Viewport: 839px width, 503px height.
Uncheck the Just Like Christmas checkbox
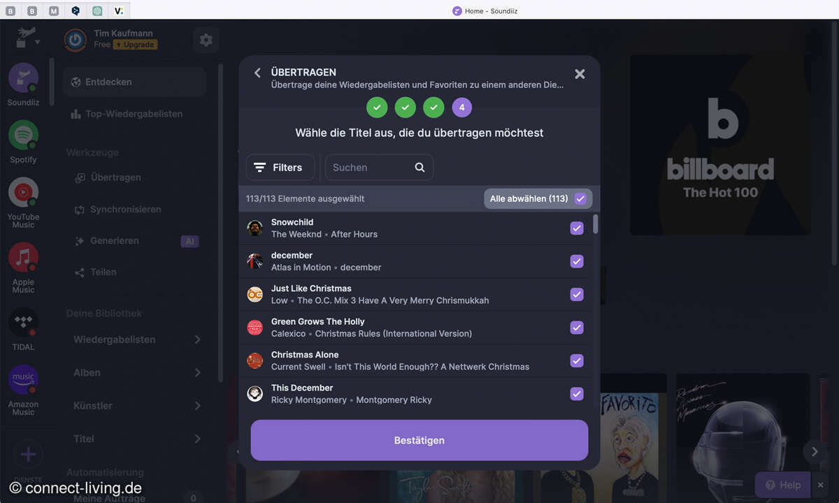pyautogui.click(x=577, y=294)
